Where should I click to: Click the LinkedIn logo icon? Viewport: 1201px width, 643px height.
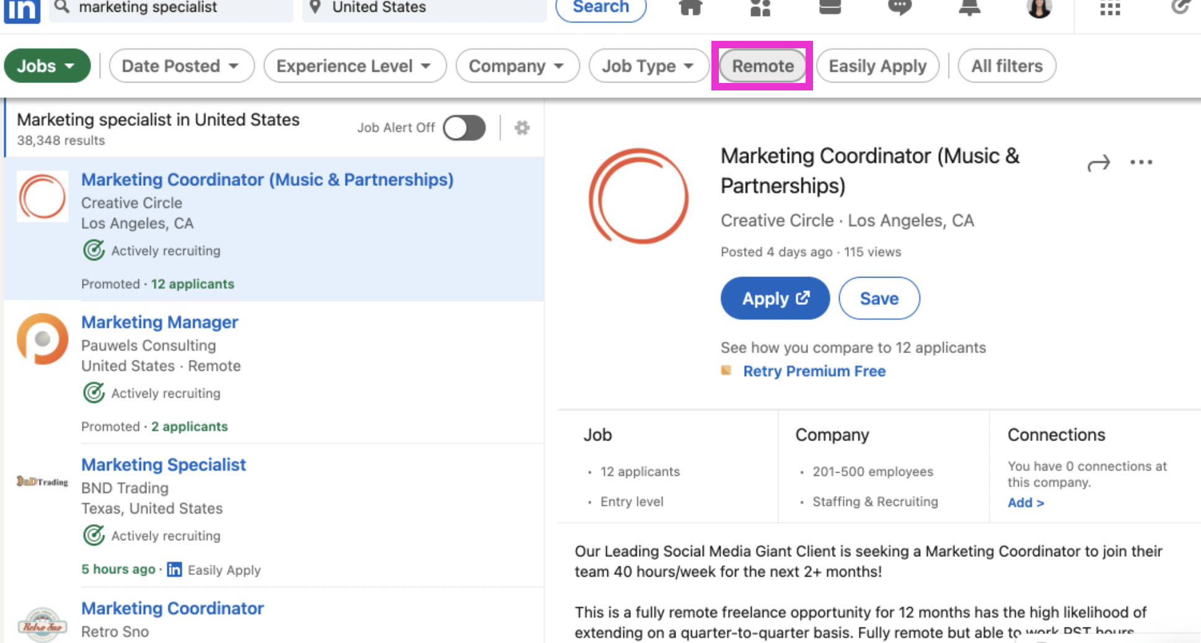pyautogui.click(x=22, y=10)
